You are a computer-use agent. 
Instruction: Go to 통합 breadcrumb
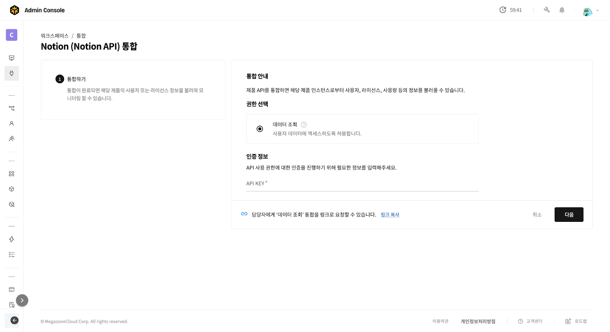(81, 36)
